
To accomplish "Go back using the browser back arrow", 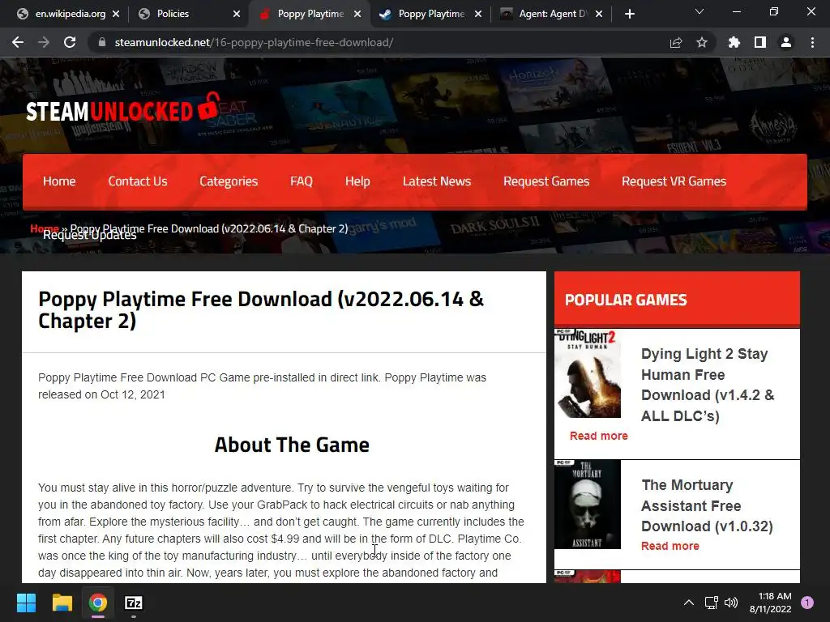I will (18, 42).
